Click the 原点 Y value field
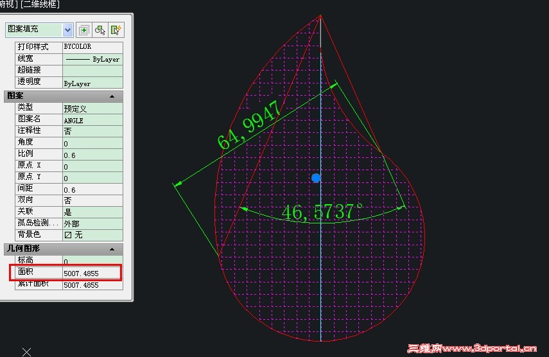The height and width of the screenshot is (357, 549). [92, 177]
